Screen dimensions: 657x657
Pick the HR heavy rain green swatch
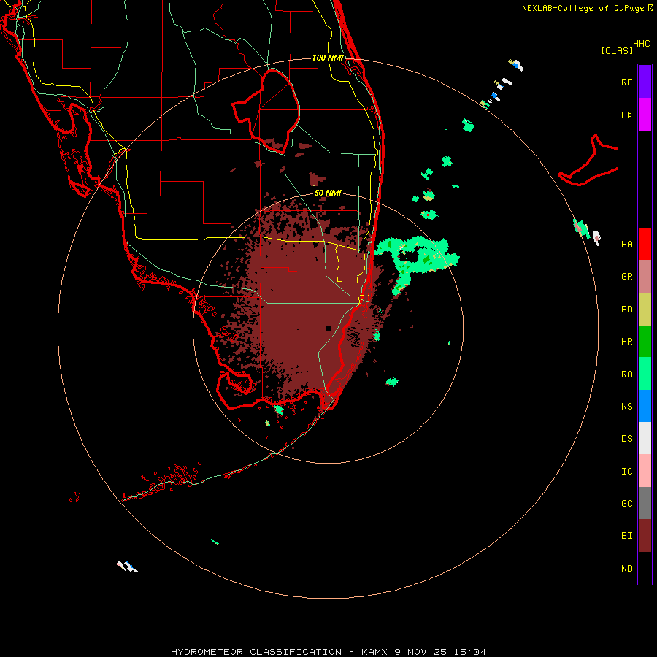click(x=645, y=341)
